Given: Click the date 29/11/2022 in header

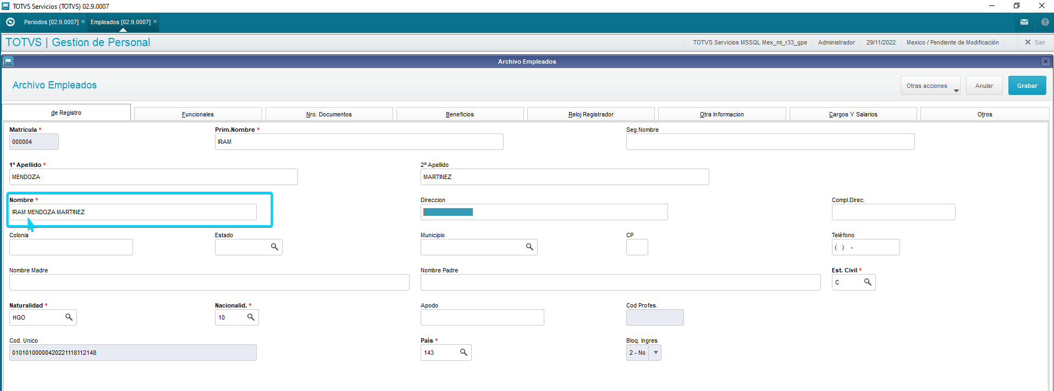Looking at the screenshot, I should coord(881,42).
